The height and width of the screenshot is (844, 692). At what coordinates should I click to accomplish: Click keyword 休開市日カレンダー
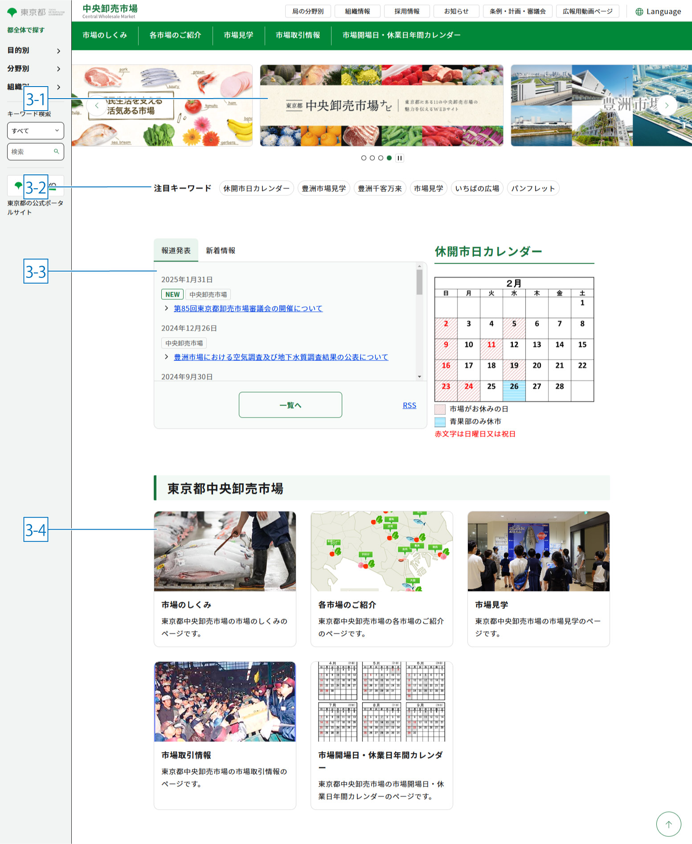click(x=257, y=188)
